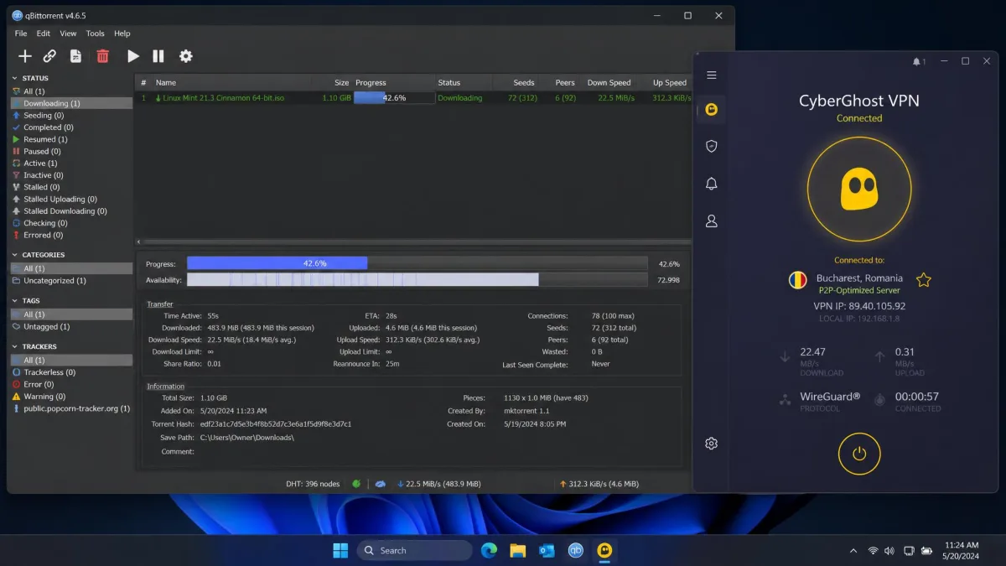Open the File menu in qBittorrent
1006x566 pixels.
click(x=21, y=34)
